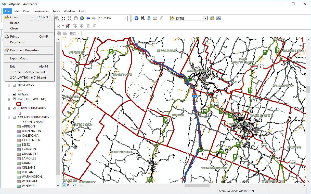Open the Edit menu
This screenshot has width=311, height=194.
[16, 11]
